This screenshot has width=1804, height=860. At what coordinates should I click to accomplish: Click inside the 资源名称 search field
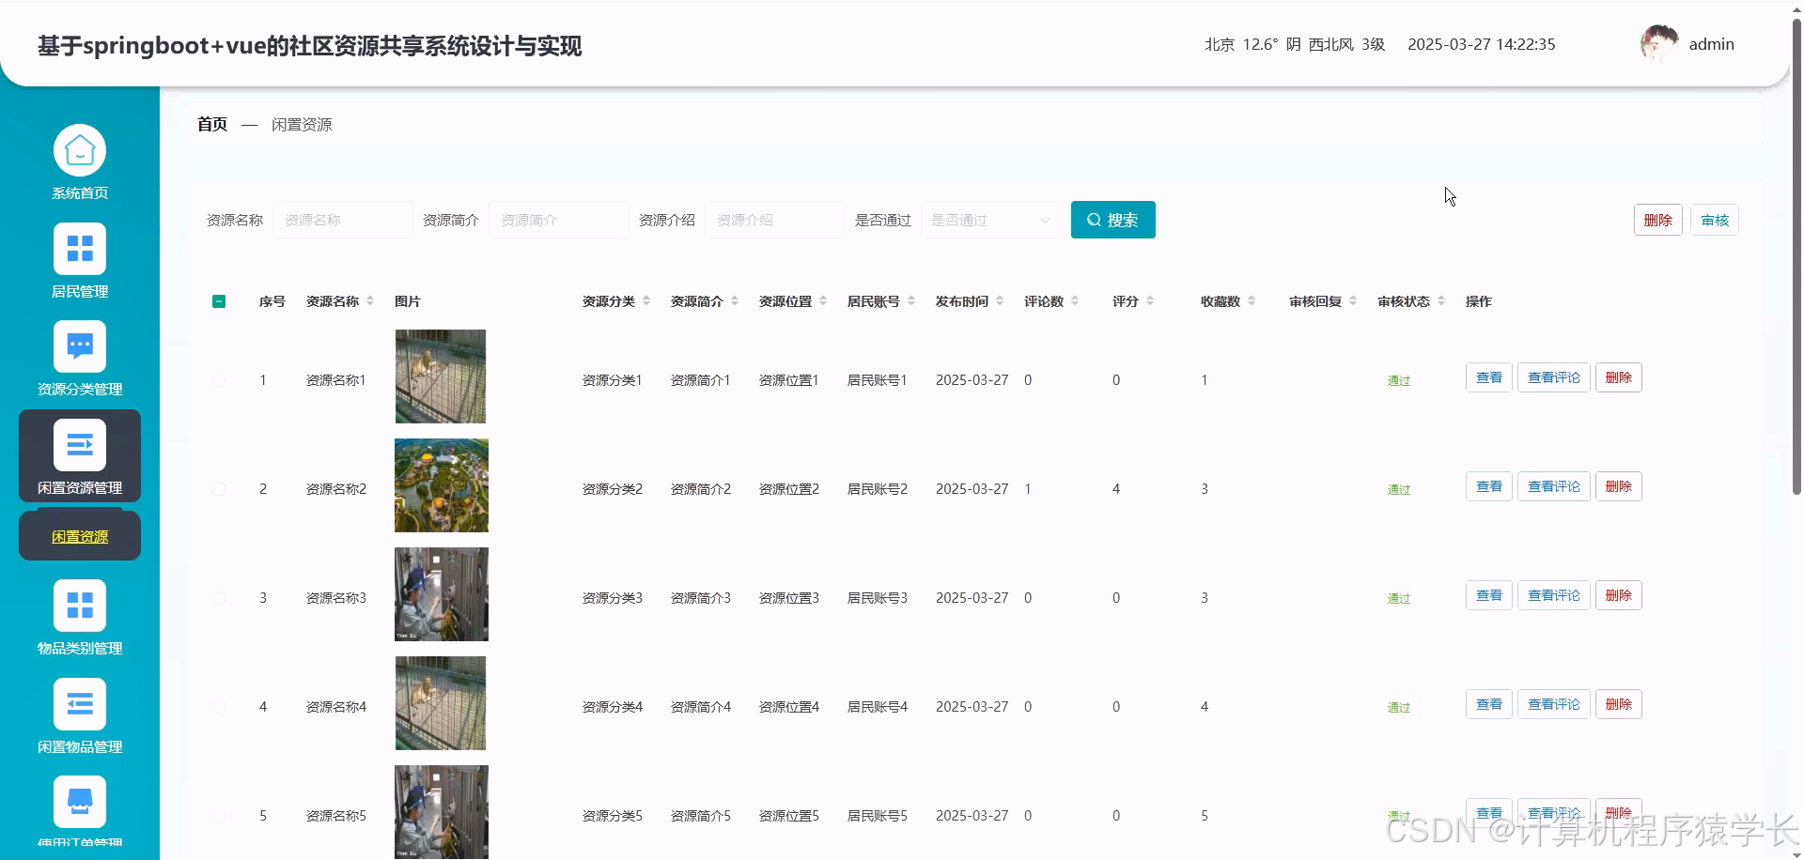343,219
